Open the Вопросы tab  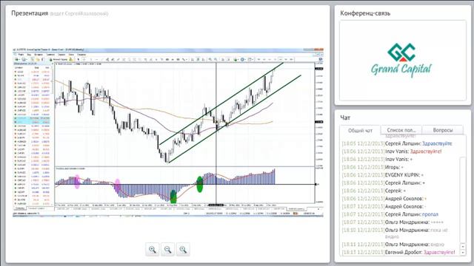click(x=443, y=130)
